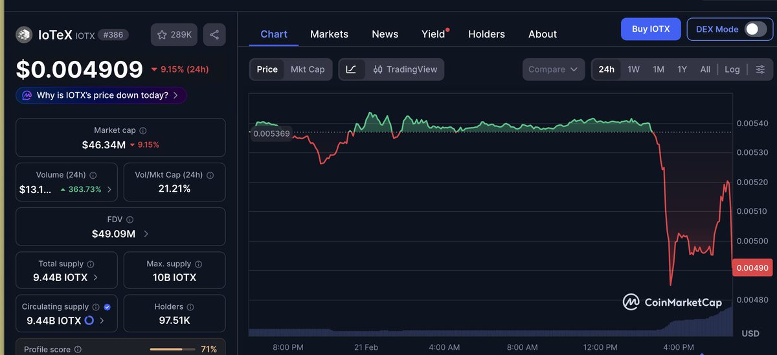Expand the Total supply chevron
The height and width of the screenshot is (355, 777).
point(96,277)
